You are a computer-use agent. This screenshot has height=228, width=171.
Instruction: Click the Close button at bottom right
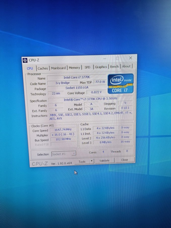(124, 160)
